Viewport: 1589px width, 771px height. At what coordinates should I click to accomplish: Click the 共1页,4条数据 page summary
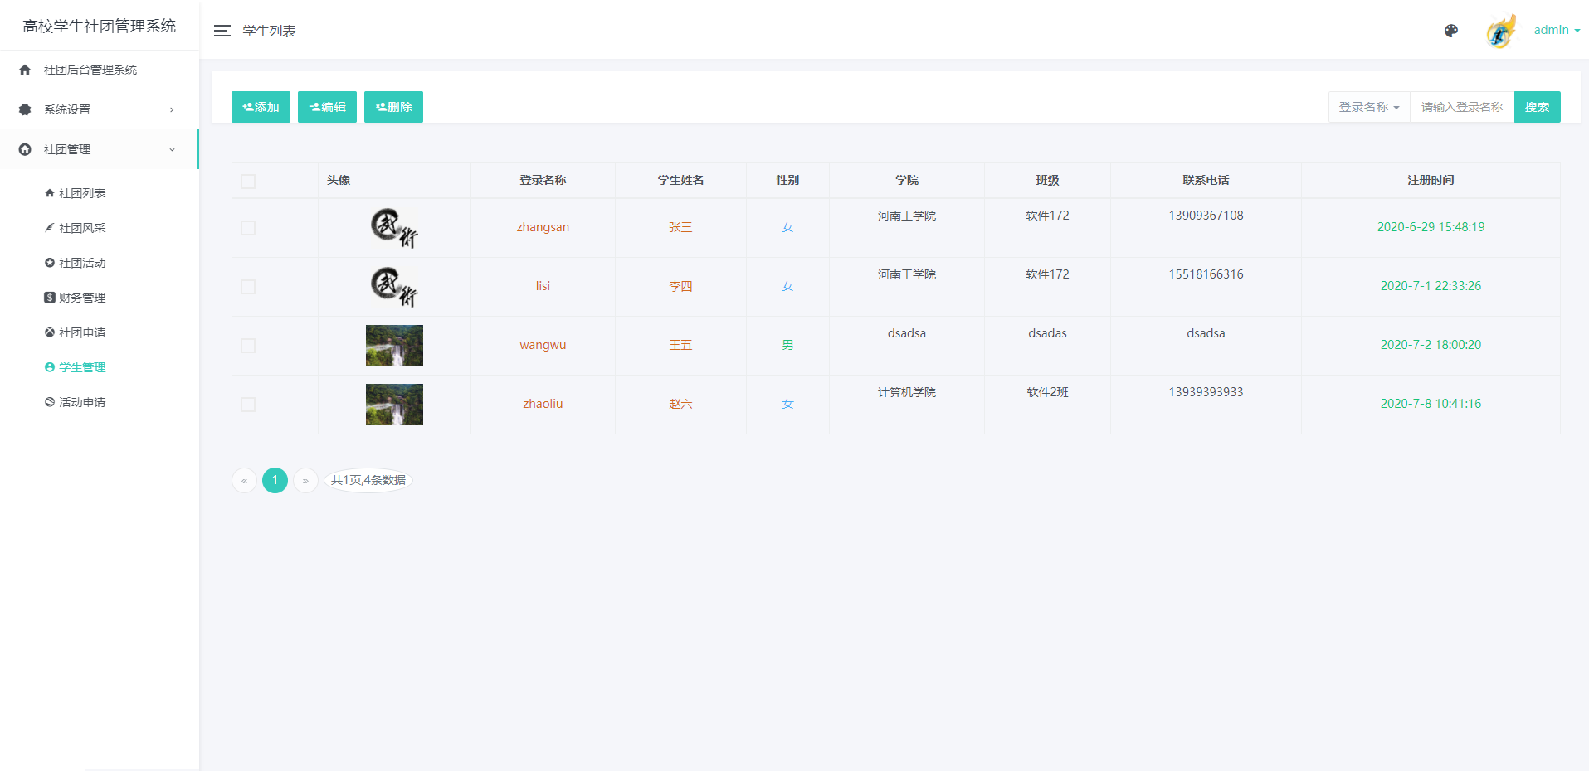pyautogui.click(x=368, y=480)
